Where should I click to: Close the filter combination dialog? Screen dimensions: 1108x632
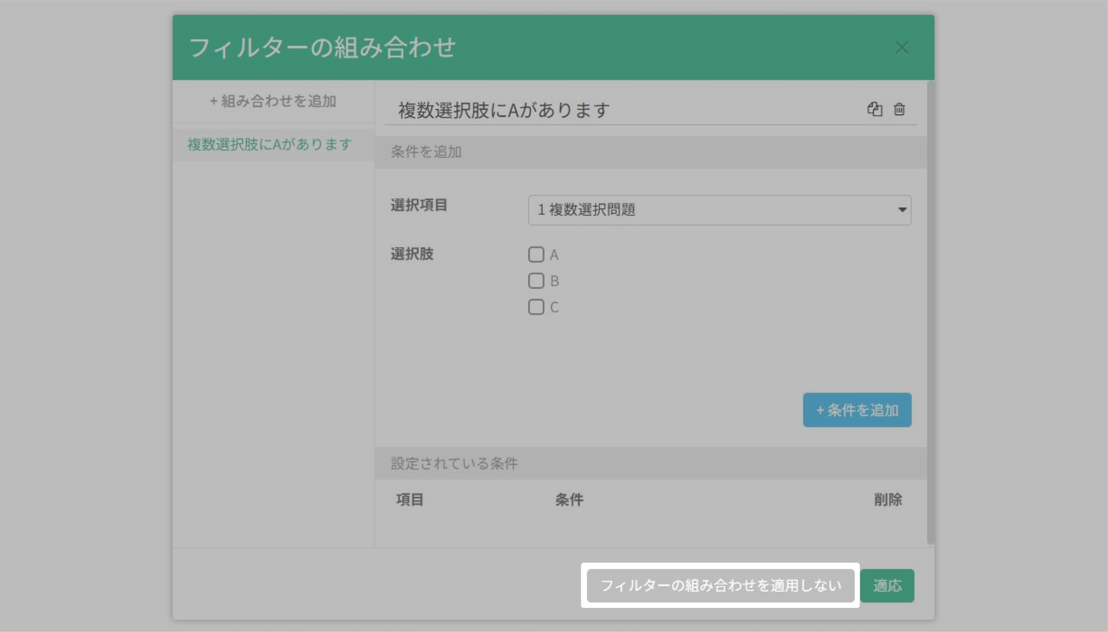pyautogui.click(x=902, y=48)
